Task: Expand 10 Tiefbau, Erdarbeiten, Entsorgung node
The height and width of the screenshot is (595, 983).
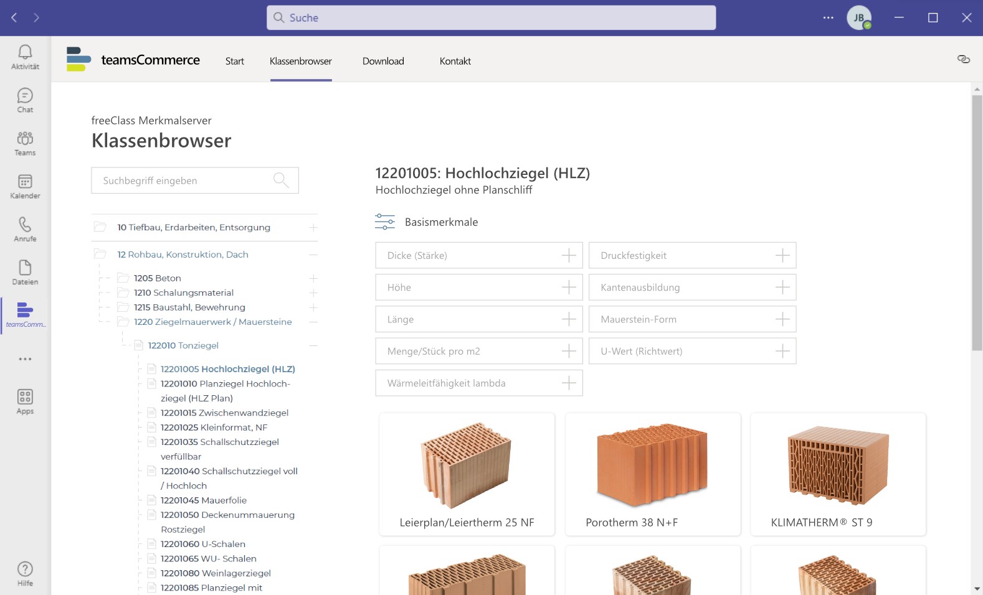Action: (313, 228)
